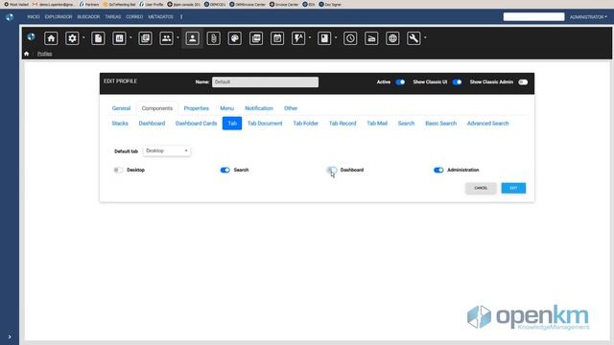Expand the arrow next to statistics icon
Screen dimensions: 614x345
tap(130, 38)
